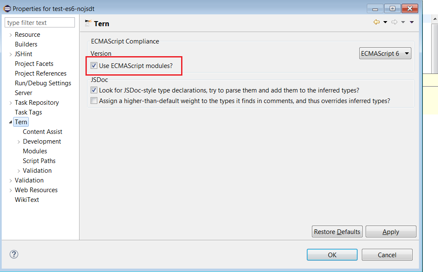Enable higher-than-default weight for comment types
The image size is (438, 272).
click(x=94, y=101)
